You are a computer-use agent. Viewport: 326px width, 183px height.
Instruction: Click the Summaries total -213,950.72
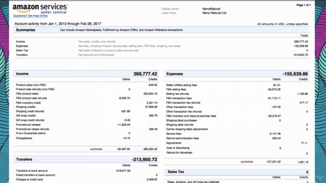301,55
